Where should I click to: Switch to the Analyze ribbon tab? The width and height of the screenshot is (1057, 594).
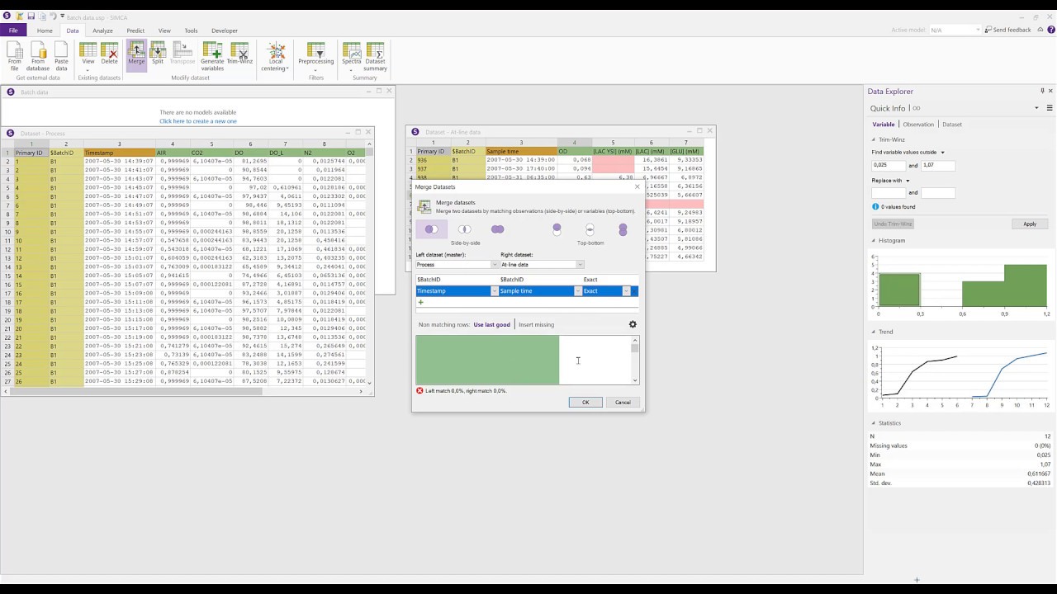click(x=102, y=31)
